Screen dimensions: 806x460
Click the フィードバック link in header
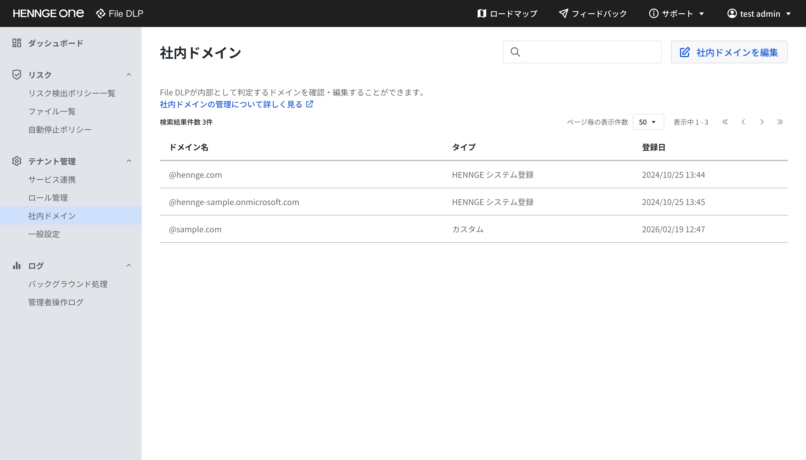[x=599, y=14]
